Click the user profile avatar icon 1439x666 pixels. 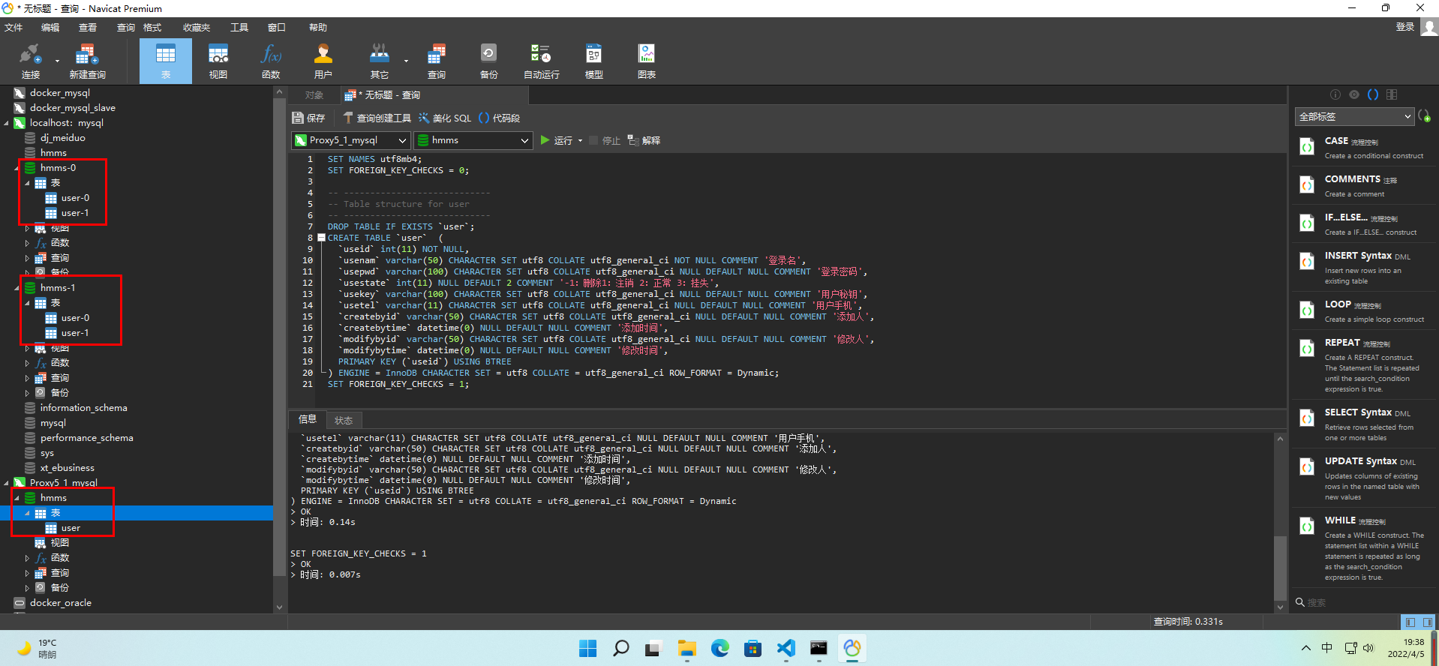click(1429, 27)
